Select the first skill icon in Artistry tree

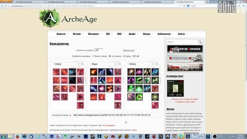tap(131, 72)
